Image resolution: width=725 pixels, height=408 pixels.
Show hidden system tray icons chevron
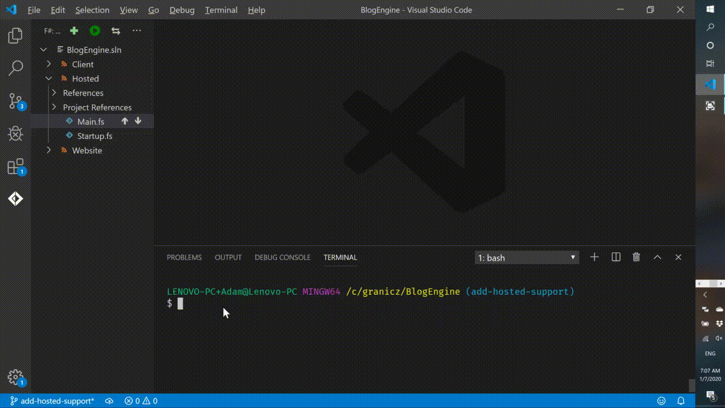[x=705, y=295]
